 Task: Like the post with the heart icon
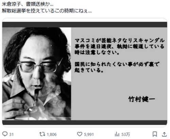[80, 134]
